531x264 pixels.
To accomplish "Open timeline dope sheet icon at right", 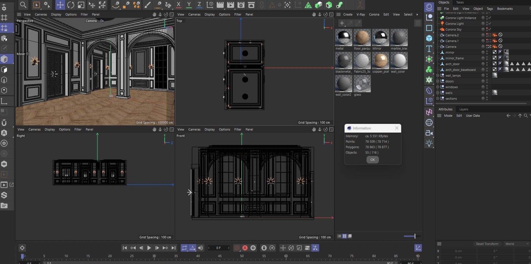I will pyautogui.click(x=418, y=248).
